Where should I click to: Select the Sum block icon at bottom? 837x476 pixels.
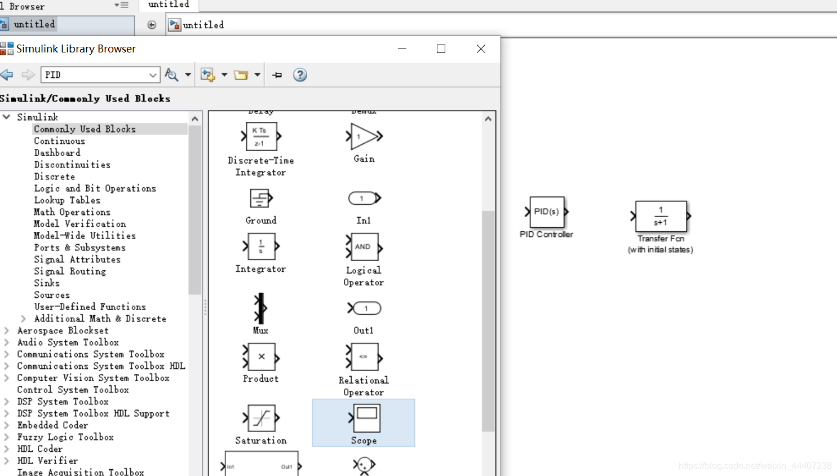364,465
